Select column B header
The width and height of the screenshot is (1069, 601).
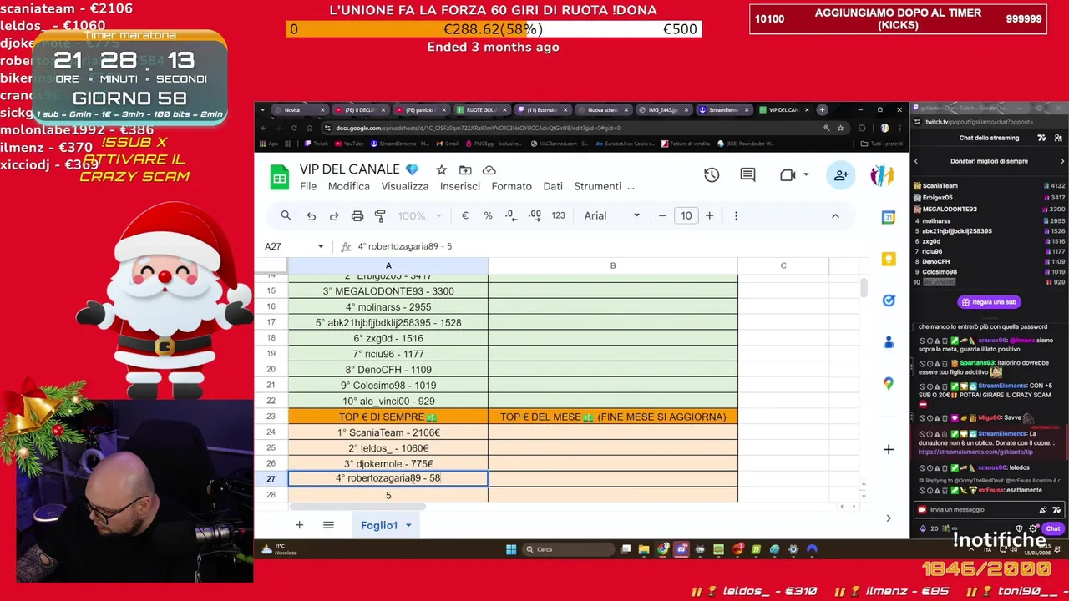pyautogui.click(x=613, y=265)
